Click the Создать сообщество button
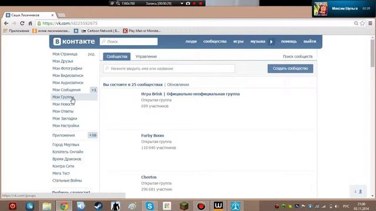376x211 pixels. coord(290,69)
